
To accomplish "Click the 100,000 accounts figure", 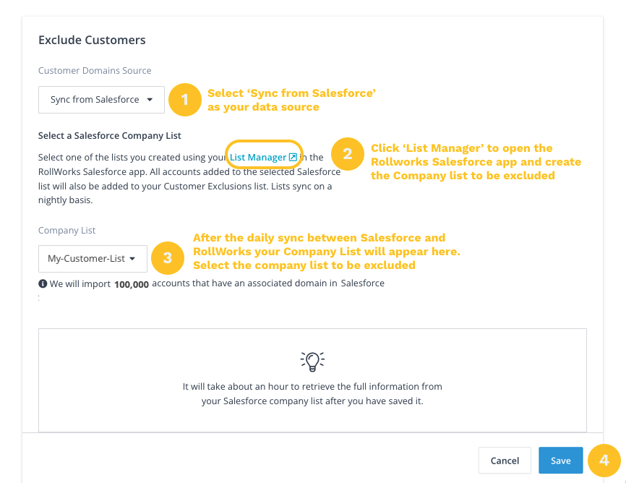I will [x=132, y=284].
